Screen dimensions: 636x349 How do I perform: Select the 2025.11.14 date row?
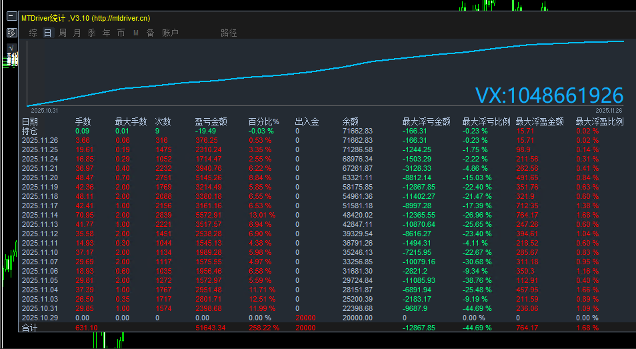point(40,216)
